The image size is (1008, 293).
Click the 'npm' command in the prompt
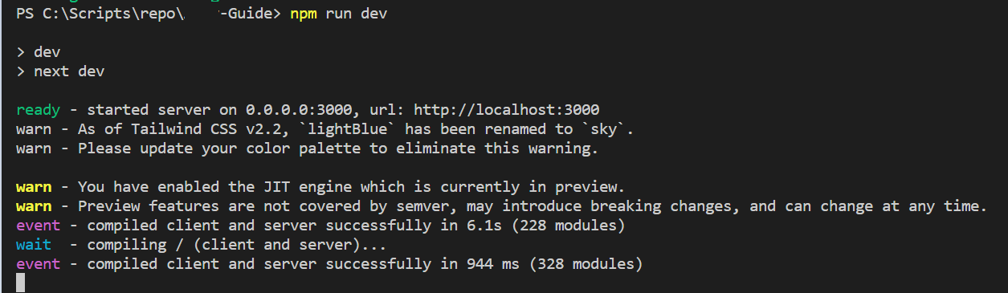point(303,15)
